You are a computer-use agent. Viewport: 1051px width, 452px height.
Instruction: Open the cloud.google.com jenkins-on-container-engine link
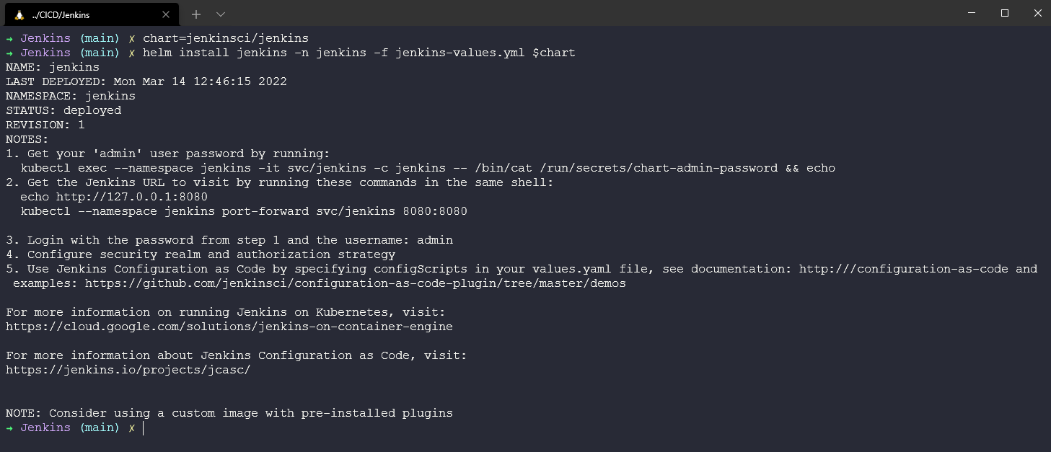(229, 327)
